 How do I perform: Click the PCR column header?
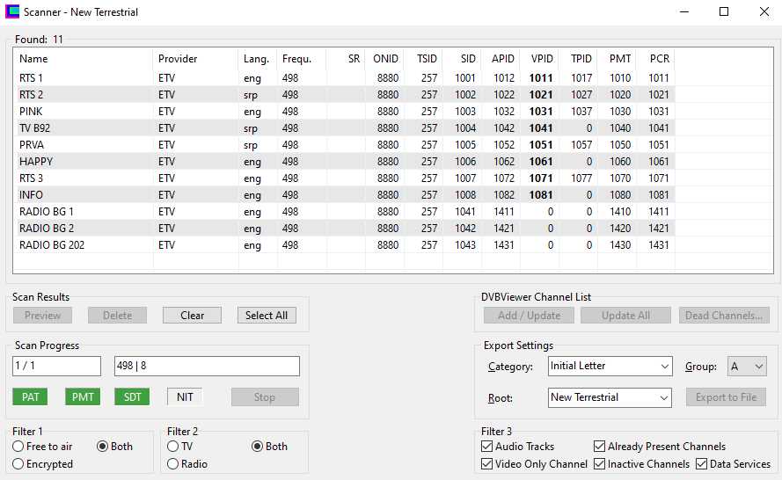[655, 59]
